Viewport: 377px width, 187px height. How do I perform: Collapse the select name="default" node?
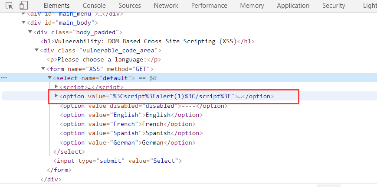coord(49,78)
